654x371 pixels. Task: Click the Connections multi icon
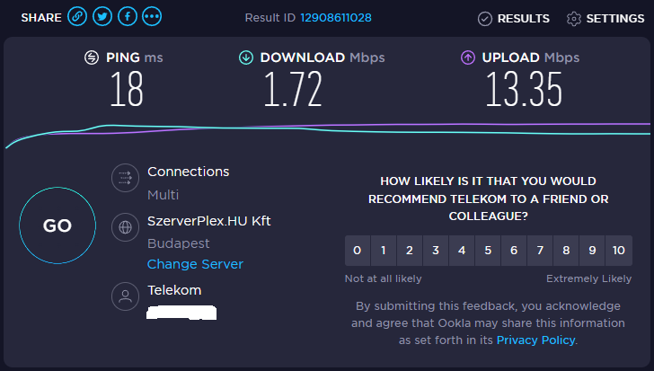tap(125, 178)
